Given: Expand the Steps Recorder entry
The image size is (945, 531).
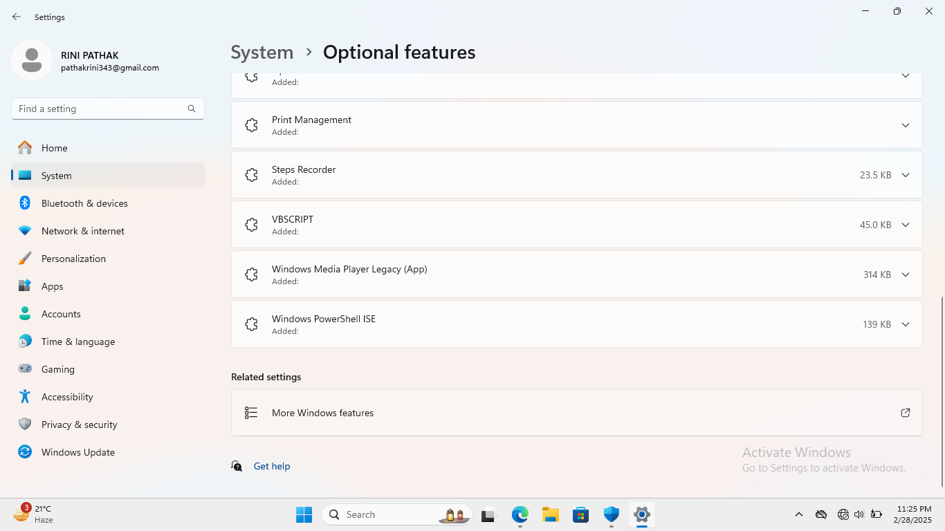Looking at the screenshot, I should coord(905,175).
